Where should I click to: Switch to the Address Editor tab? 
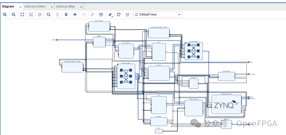point(35,6)
